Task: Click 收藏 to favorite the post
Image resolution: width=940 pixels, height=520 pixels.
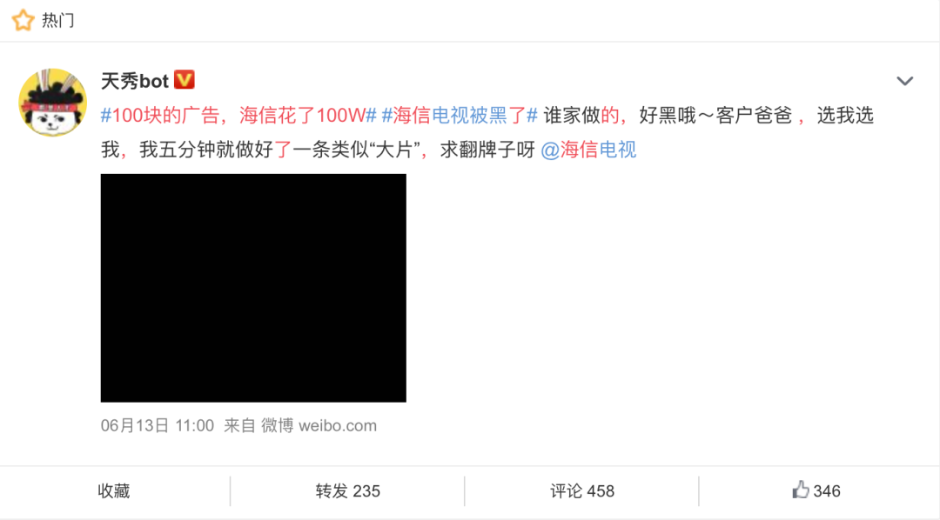Action: pyautogui.click(x=114, y=491)
